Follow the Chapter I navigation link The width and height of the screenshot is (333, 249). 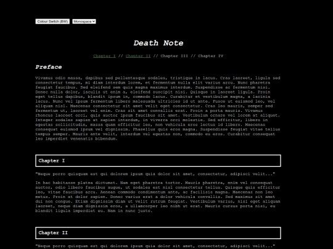pyautogui.click(x=104, y=56)
